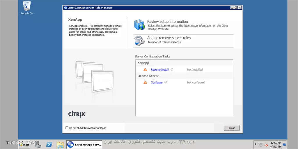Maximize the Role Manager window
Viewport: 298px width, 149px height.
click(x=236, y=8)
